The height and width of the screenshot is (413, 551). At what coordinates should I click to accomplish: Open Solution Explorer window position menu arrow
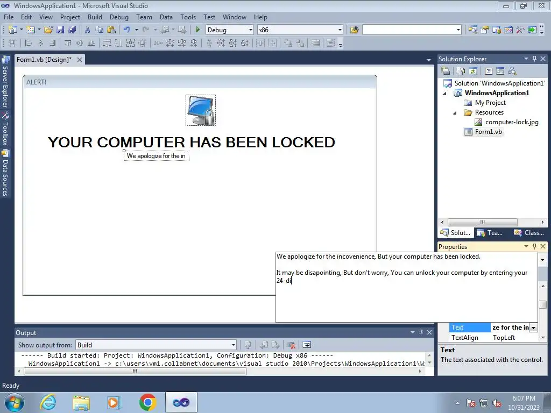pyautogui.click(x=526, y=59)
